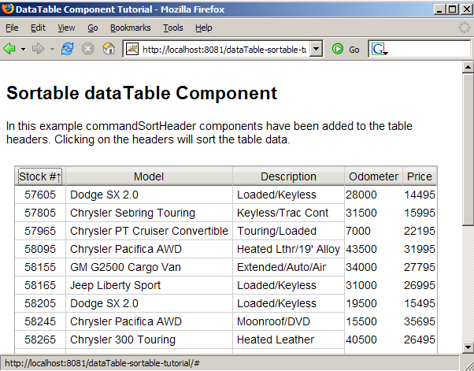Reload the current page
Image resolution: width=474 pixels, height=371 pixels.
[x=68, y=49]
